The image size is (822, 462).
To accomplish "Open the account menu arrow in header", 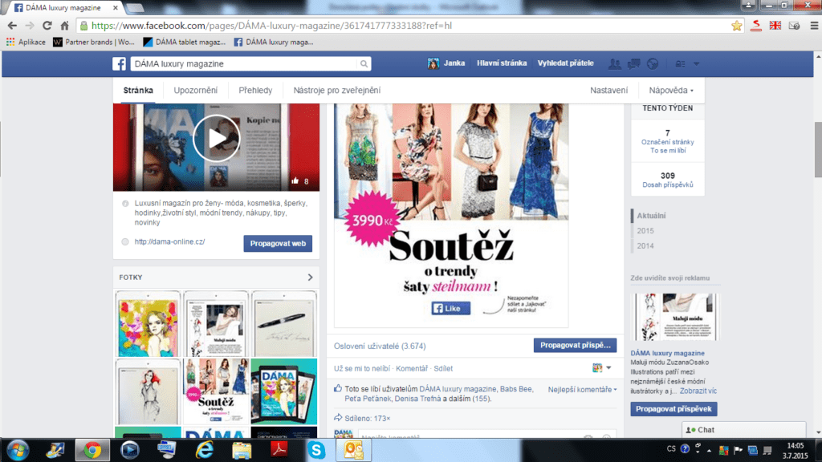I will (696, 64).
